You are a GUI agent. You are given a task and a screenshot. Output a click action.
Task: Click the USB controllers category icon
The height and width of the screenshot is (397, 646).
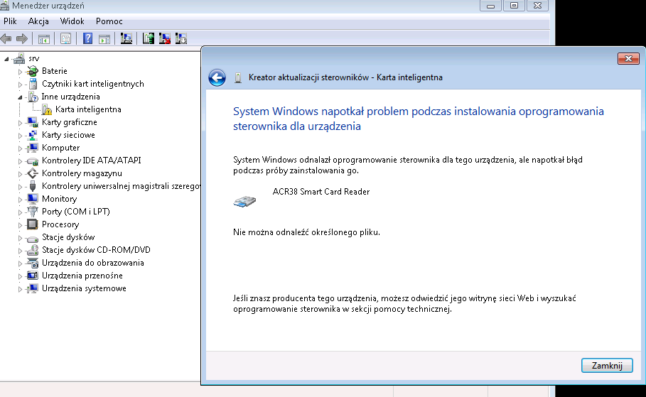[33, 186]
